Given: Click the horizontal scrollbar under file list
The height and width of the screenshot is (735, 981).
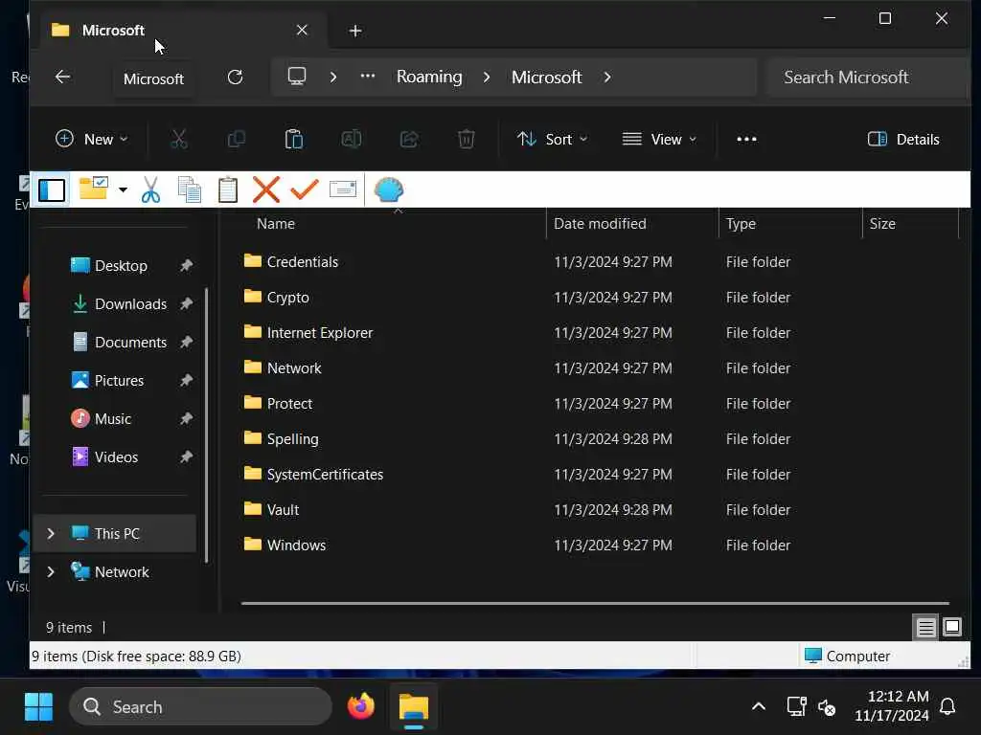Looking at the screenshot, I should tap(595, 603).
